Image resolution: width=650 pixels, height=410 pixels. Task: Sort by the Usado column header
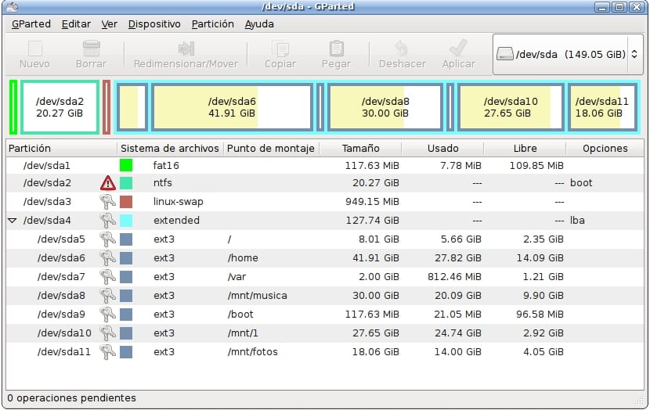click(442, 148)
